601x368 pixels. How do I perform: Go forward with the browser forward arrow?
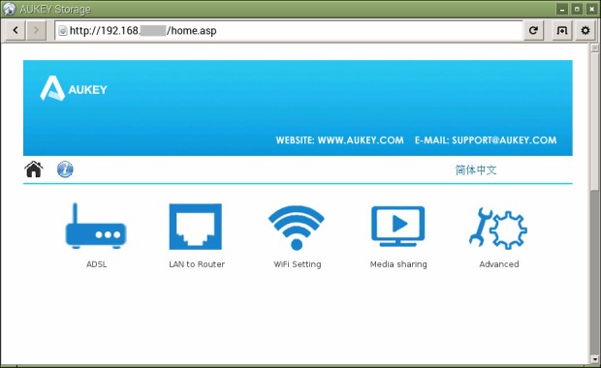coord(36,30)
